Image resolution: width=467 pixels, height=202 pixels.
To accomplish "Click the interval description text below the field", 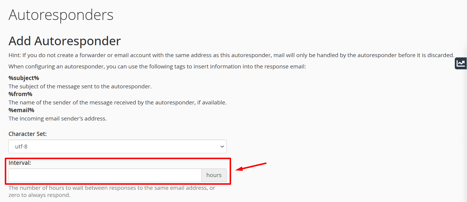I will pos(112,191).
